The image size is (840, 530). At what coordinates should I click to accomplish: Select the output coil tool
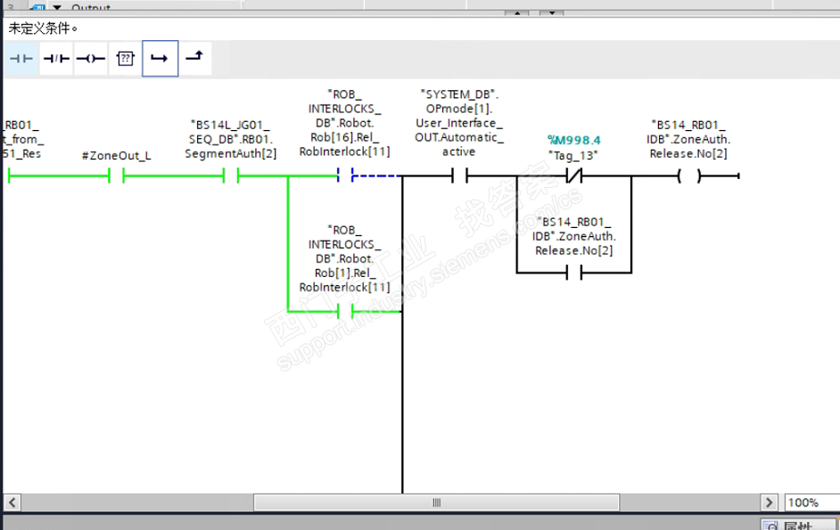point(91,59)
